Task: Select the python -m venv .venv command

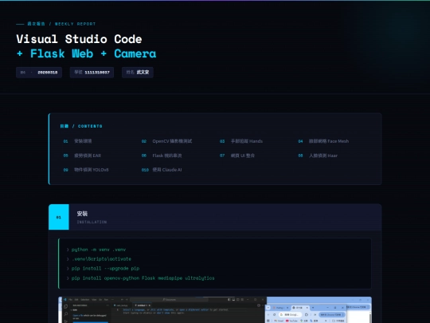Action: (99, 250)
